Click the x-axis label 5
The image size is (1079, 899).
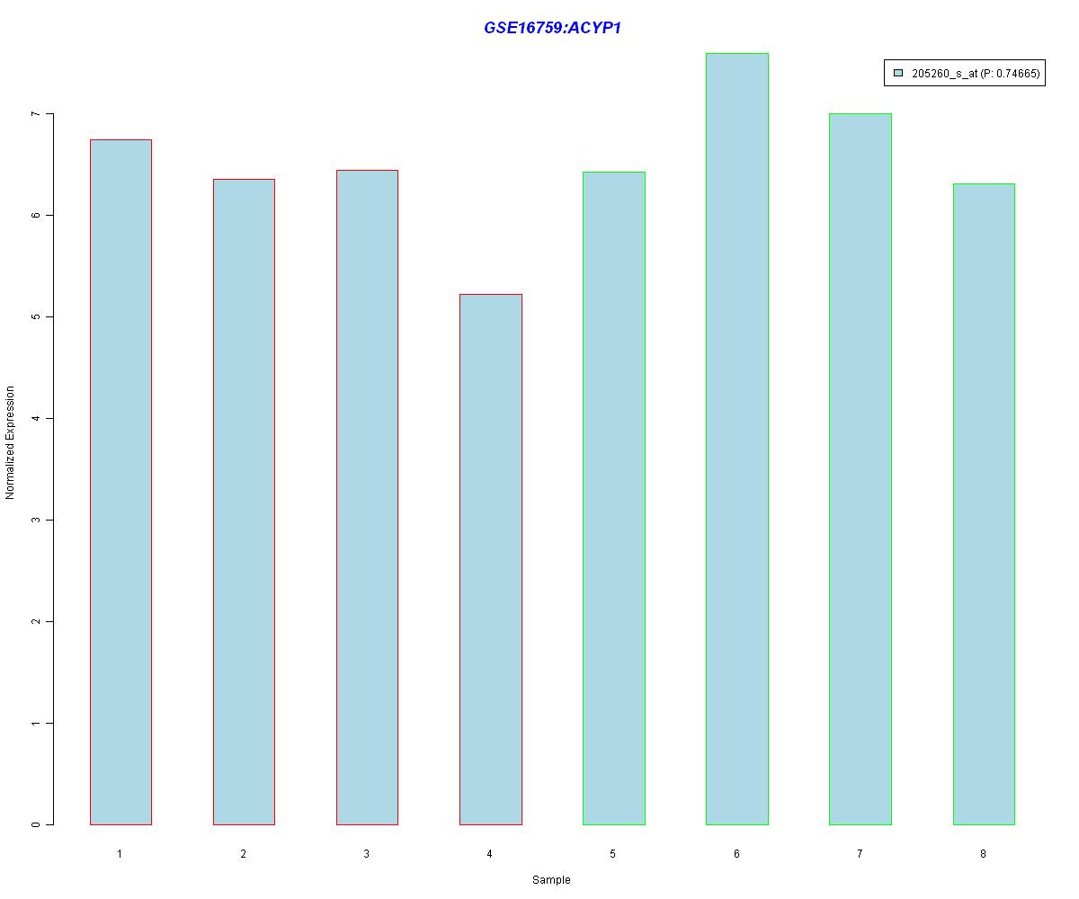(x=613, y=853)
